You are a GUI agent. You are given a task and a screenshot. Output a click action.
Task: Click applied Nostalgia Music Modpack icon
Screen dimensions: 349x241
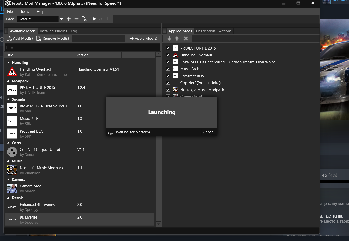pos(175,90)
